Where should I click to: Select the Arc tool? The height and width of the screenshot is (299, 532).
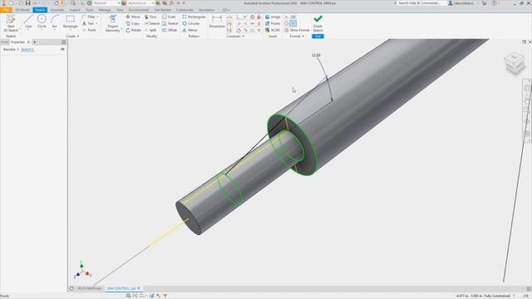coord(55,22)
